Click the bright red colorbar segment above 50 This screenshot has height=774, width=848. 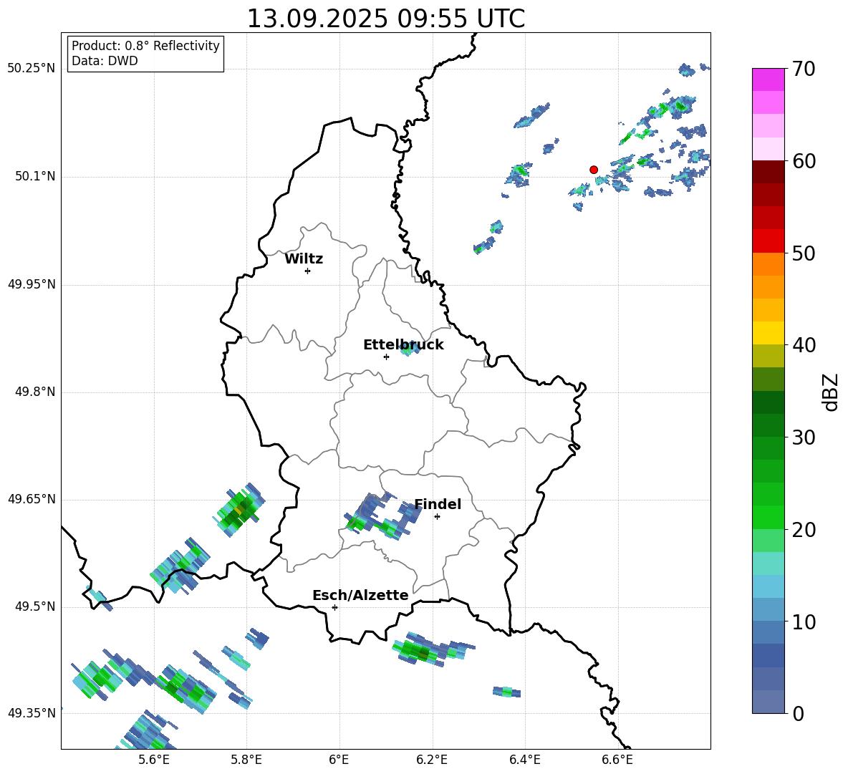pyautogui.click(x=768, y=241)
